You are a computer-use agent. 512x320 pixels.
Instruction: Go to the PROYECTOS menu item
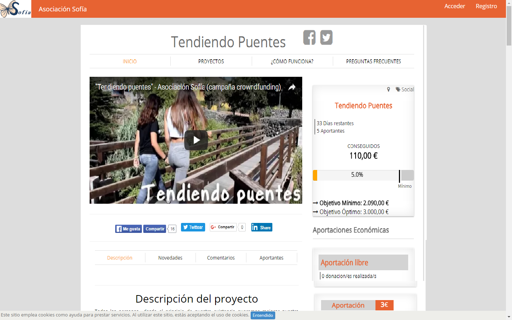click(211, 62)
